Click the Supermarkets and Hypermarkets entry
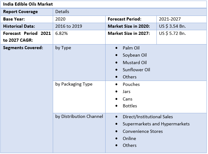 [x=156, y=124]
